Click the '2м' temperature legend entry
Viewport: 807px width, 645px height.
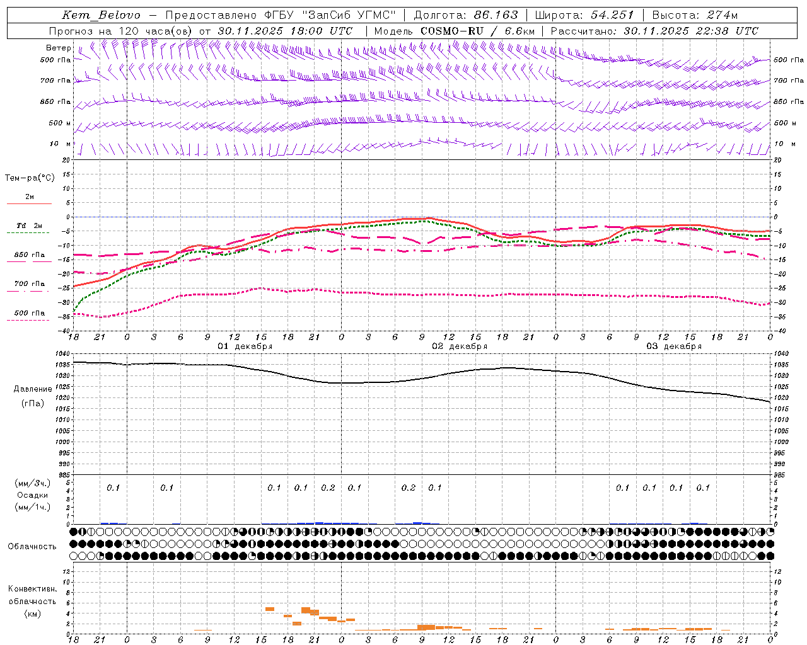click(x=30, y=197)
